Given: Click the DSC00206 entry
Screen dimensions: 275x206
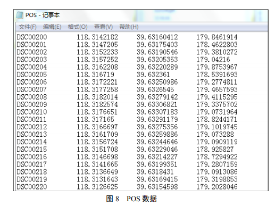Looking at the screenshot, I should pos(32,82).
